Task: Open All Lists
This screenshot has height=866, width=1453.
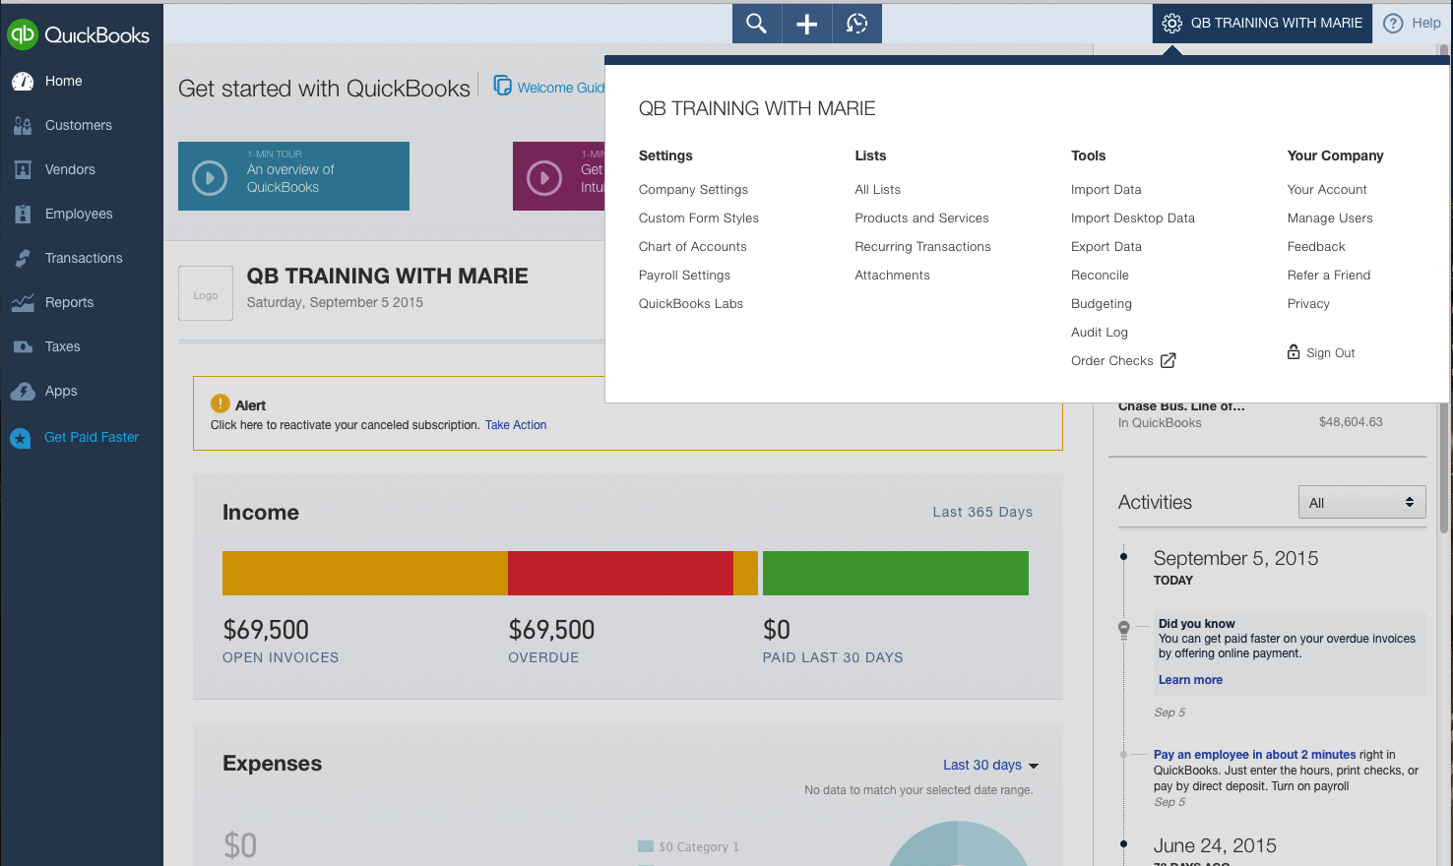Action: point(878,190)
